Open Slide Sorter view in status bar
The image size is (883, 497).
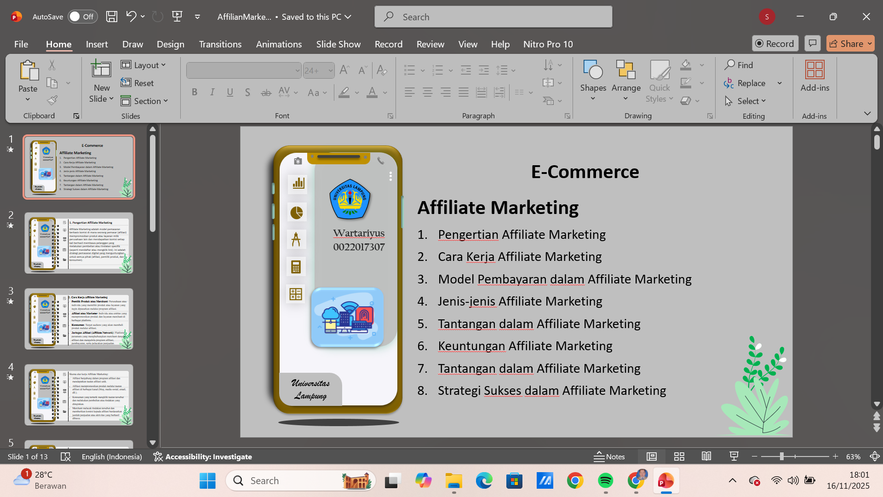[x=679, y=457]
